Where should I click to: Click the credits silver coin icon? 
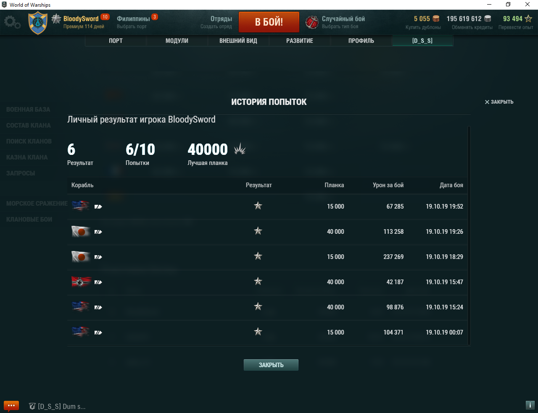tap(488, 18)
